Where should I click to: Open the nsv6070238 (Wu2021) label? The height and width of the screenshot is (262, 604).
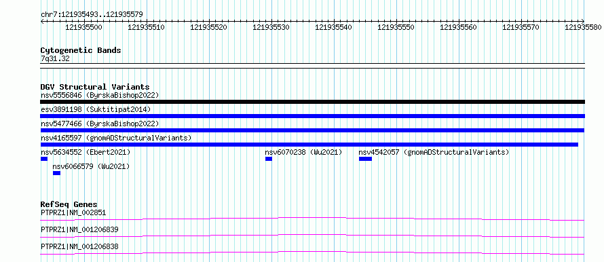coord(303,152)
